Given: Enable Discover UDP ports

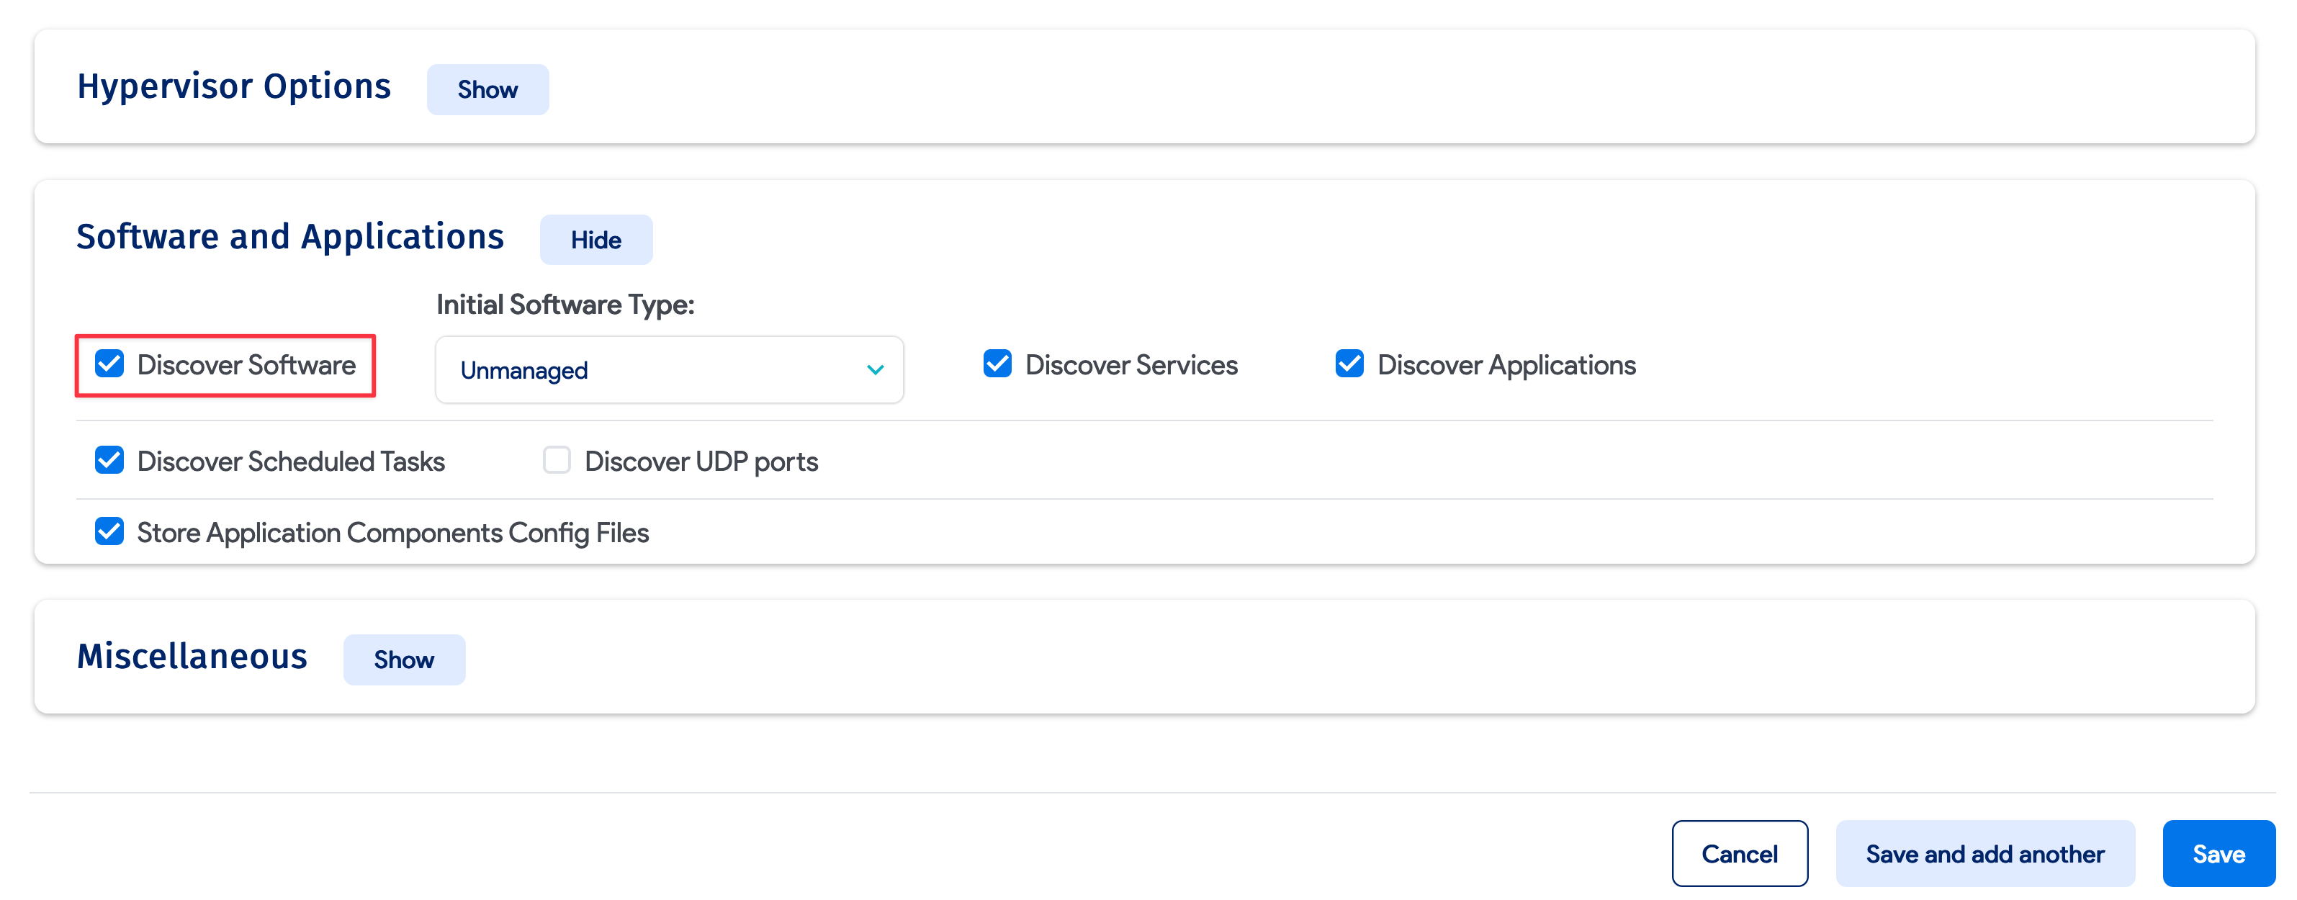Looking at the screenshot, I should coord(557,460).
